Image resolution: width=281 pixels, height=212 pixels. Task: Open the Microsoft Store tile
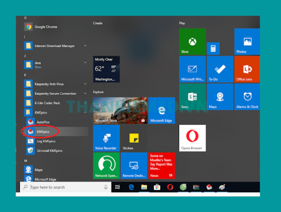[x=120, y=110]
